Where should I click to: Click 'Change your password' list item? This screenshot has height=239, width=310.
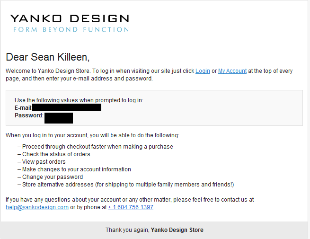[50, 177]
